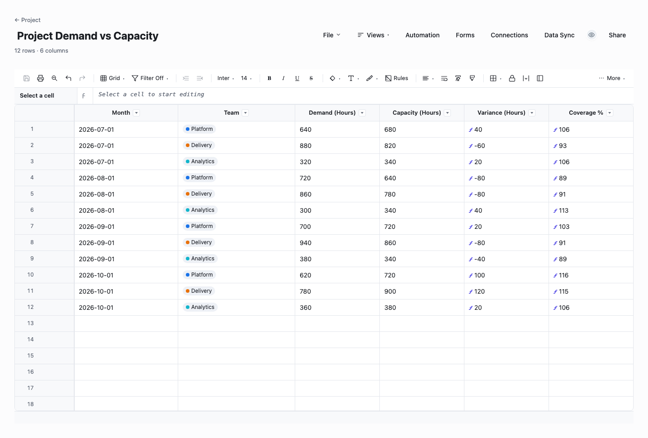Viewport: 648px width, 438px height.
Task: Click the zoom out magnifier icon
Action: click(54, 78)
